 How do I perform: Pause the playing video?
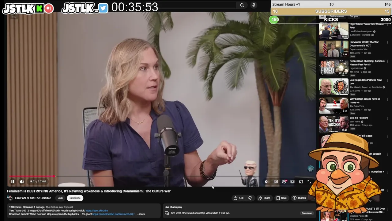(x=13, y=181)
